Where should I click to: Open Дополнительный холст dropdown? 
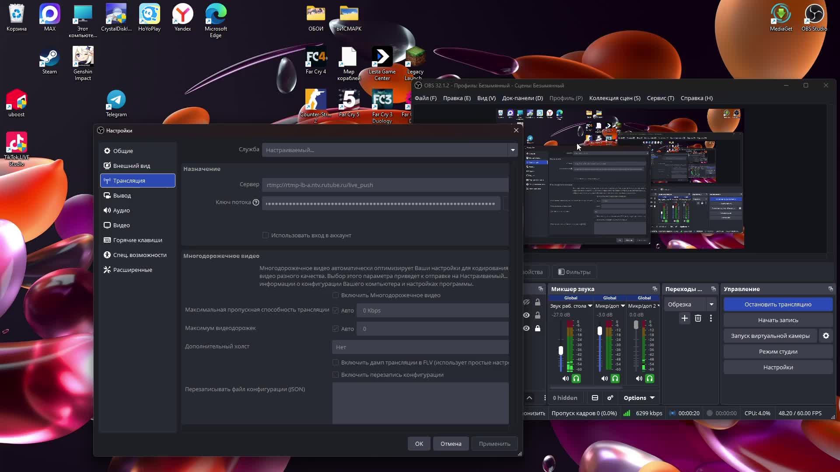[420, 347]
